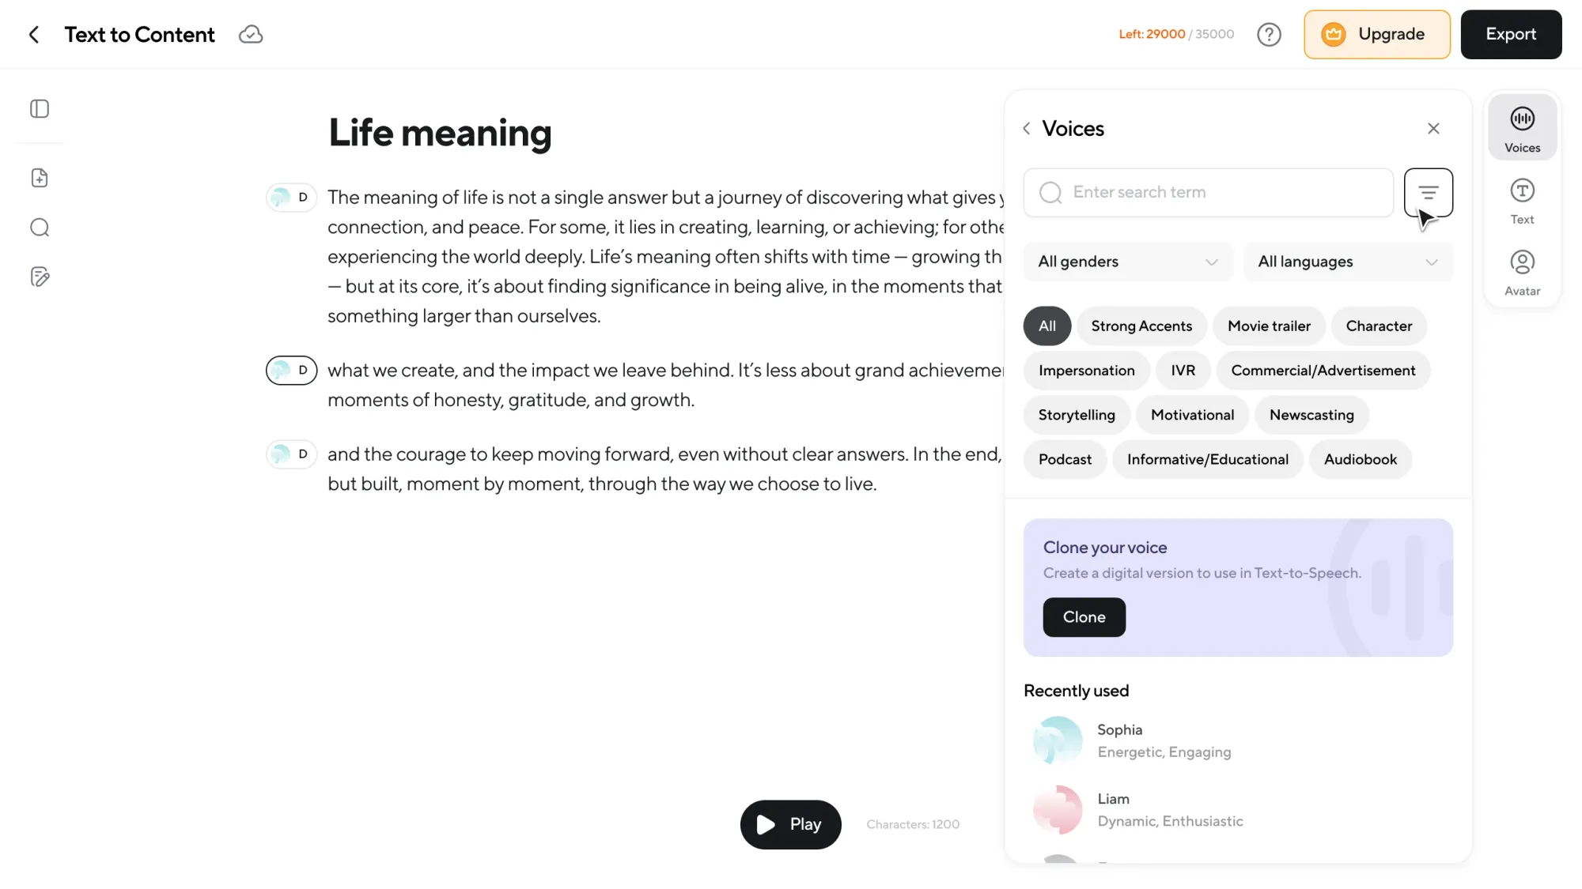Click the cloud sync status icon
This screenshot has height=889, width=1582.
click(251, 35)
